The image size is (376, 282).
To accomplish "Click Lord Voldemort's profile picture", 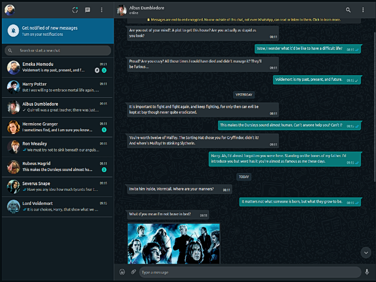I will tap(14, 207).
